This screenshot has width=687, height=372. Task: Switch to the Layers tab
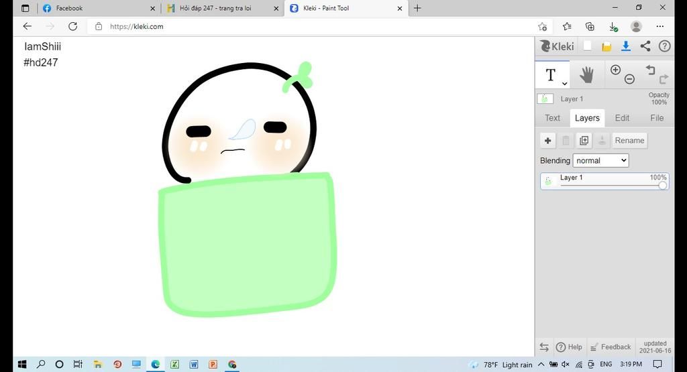click(x=587, y=118)
